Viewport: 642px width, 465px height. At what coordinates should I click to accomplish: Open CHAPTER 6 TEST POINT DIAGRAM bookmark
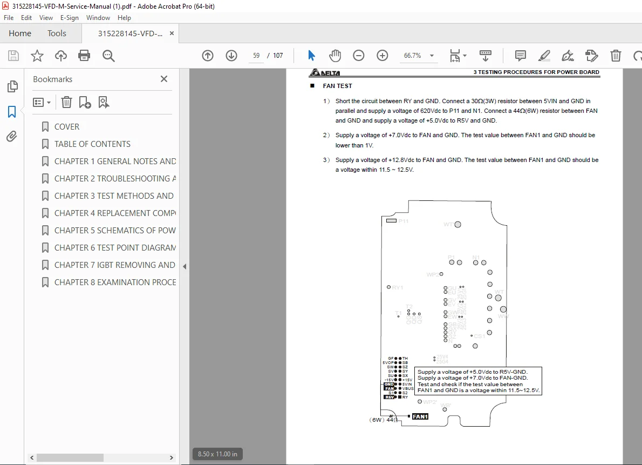(114, 247)
